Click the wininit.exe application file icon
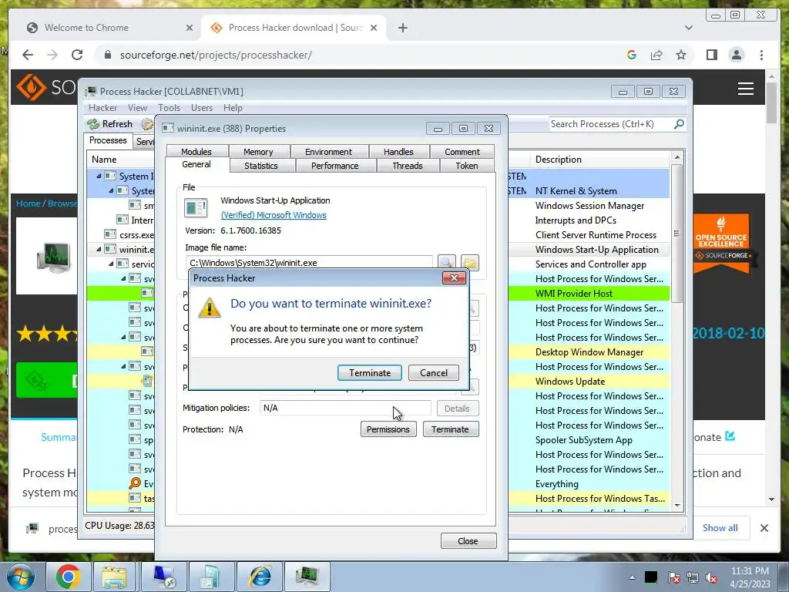This screenshot has width=789, height=592. click(196, 207)
